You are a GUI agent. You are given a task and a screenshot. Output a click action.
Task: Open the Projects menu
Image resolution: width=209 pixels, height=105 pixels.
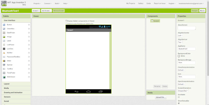pos(37,3)
